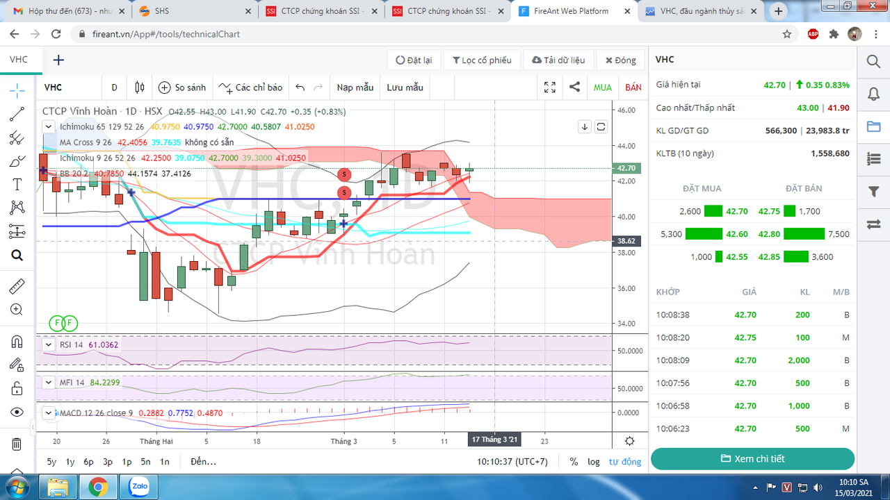Enter fullscreen chart mode

click(550, 87)
